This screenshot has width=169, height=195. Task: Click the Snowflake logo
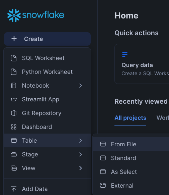point(36,15)
